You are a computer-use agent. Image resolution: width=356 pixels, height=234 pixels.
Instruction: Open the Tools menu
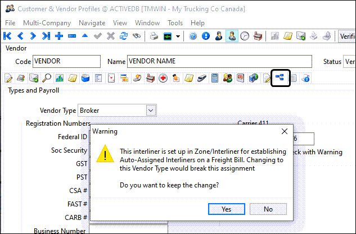pyautogui.click(x=175, y=23)
